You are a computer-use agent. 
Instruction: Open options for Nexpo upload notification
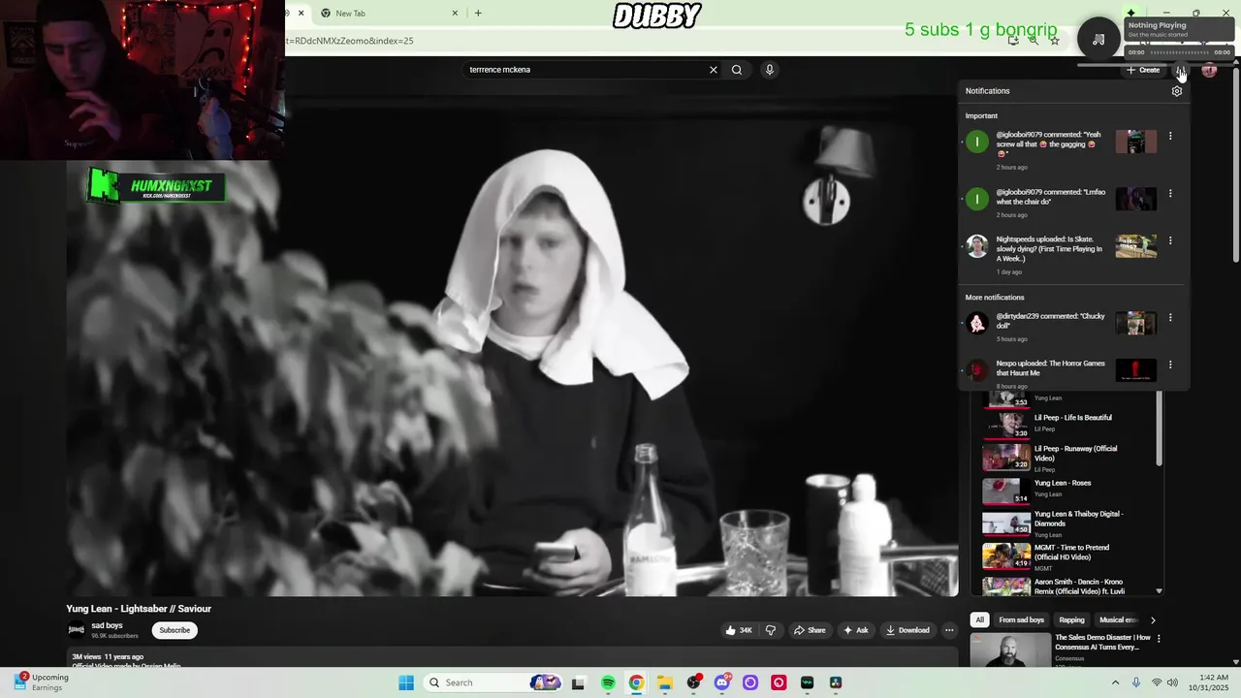coord(1170,365)
